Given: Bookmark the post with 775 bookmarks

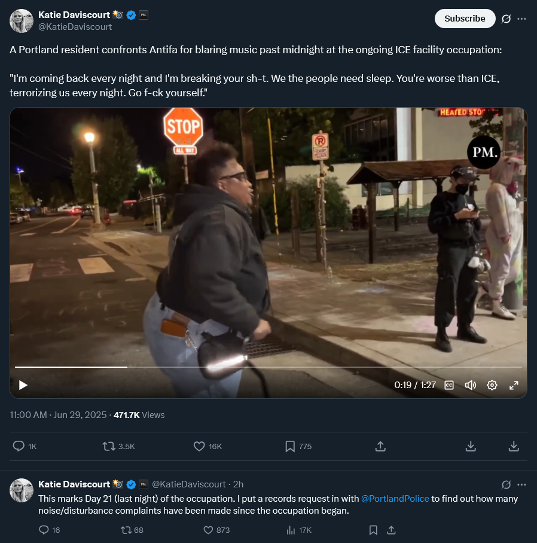Looking at the screenshot, I should tap(298, 446).
